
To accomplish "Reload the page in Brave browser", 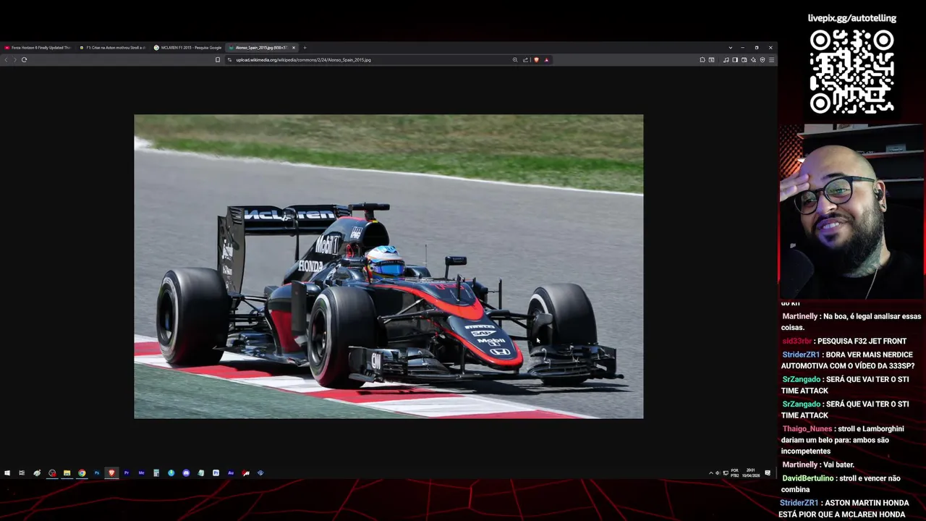I will point(24,59).
